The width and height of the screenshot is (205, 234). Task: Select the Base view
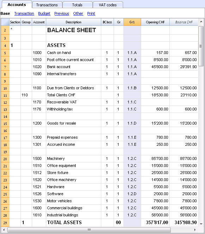coord(5,13)
